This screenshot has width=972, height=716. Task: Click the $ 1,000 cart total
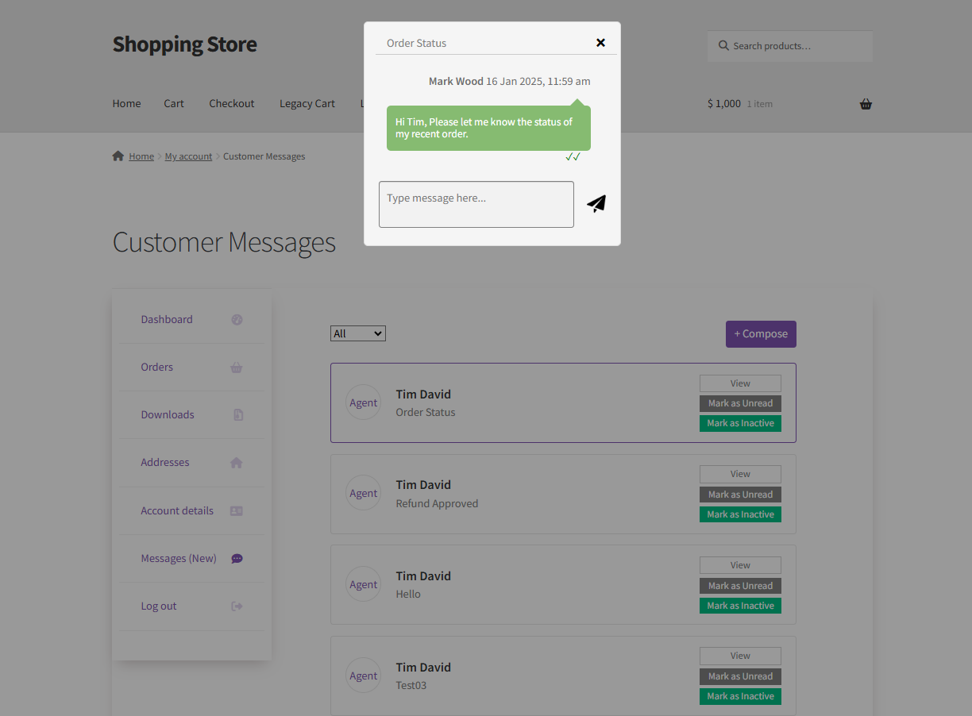(x=724, y=104)
